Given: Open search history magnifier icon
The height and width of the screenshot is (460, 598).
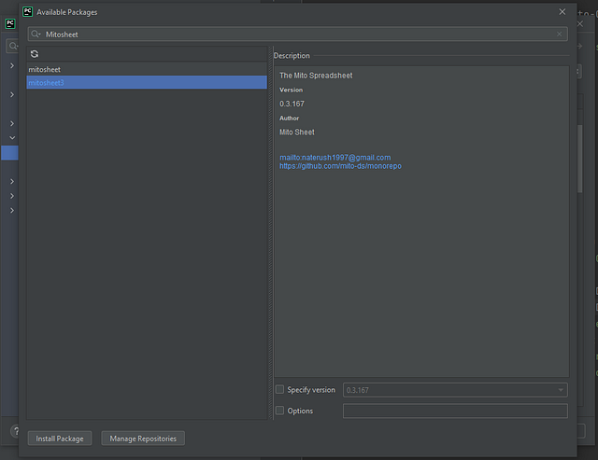Looking at the screenshot, I should pos(36,35).
